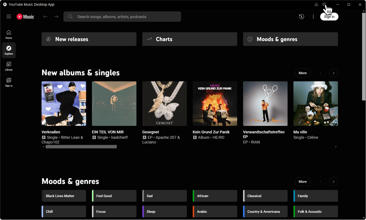The width and height of the screenshot is (366, 220).
Task: Go back with the left arrow
Action: coord(46,17)
